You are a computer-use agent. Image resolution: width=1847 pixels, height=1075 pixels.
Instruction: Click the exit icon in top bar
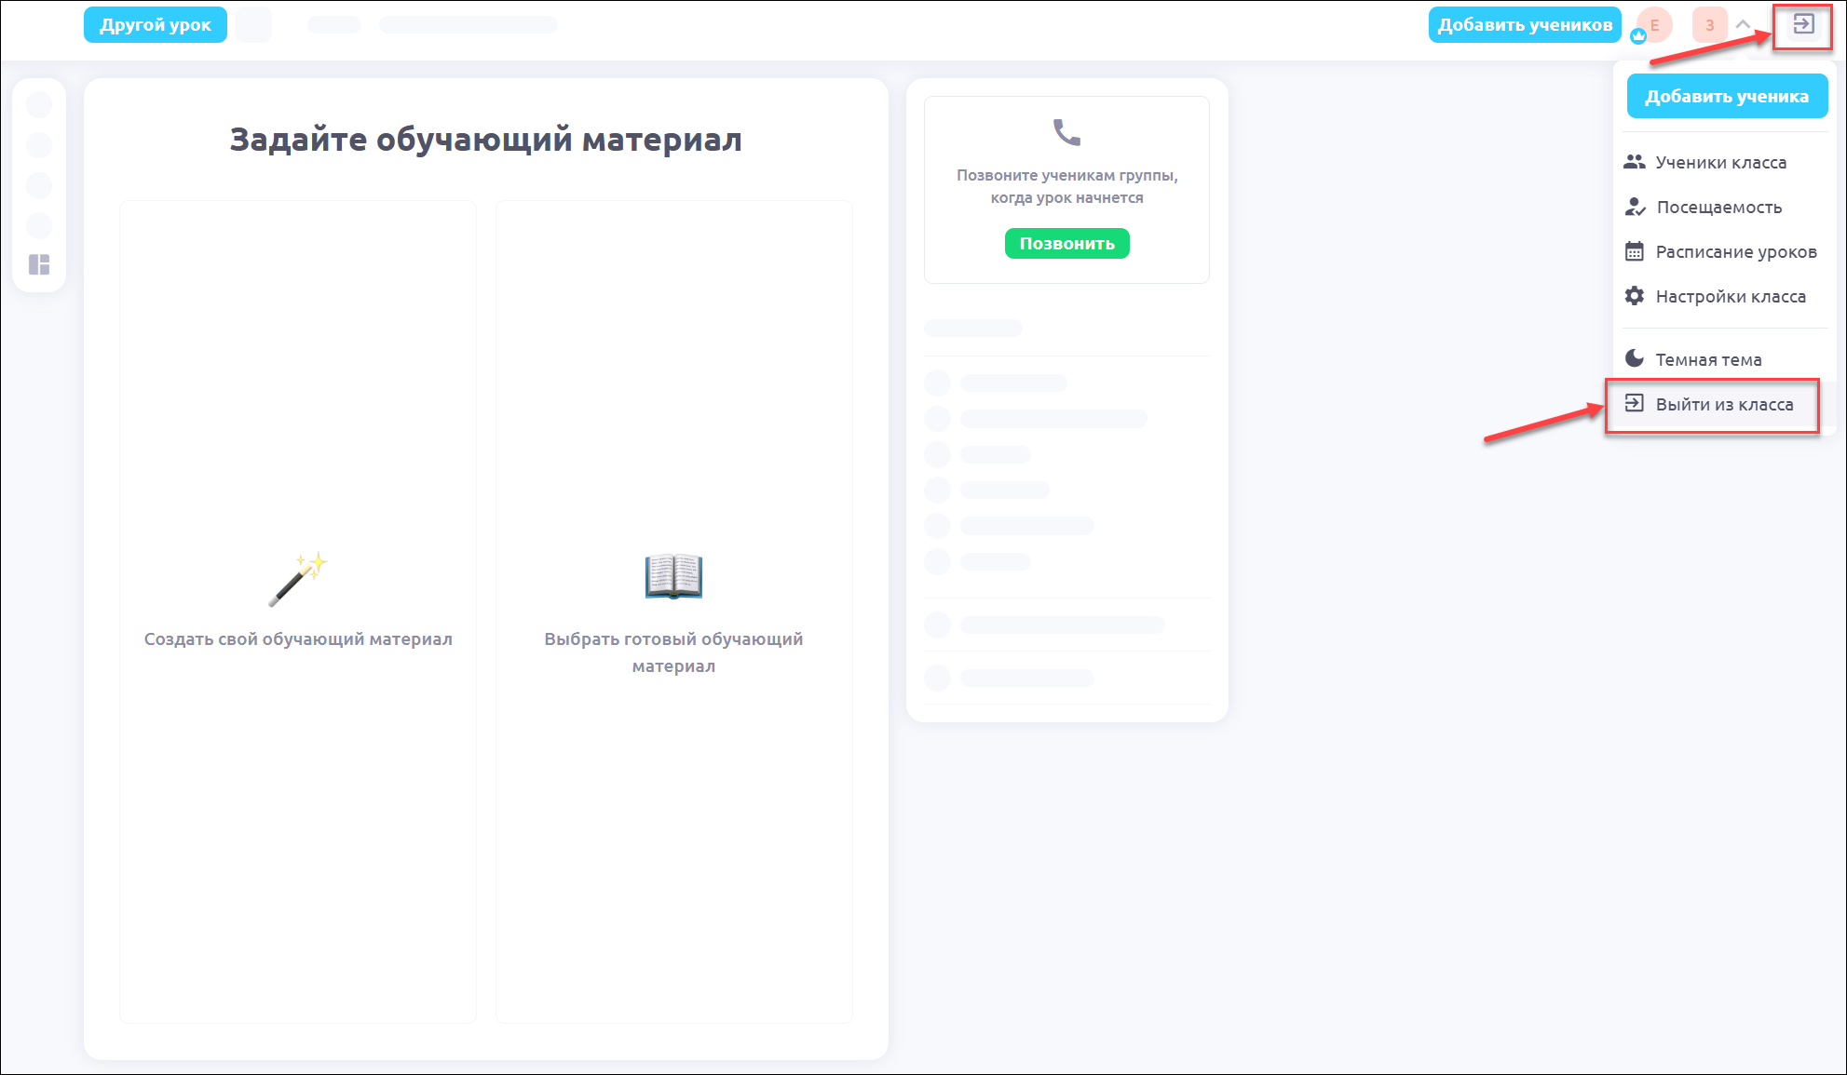click(1803, 25)
